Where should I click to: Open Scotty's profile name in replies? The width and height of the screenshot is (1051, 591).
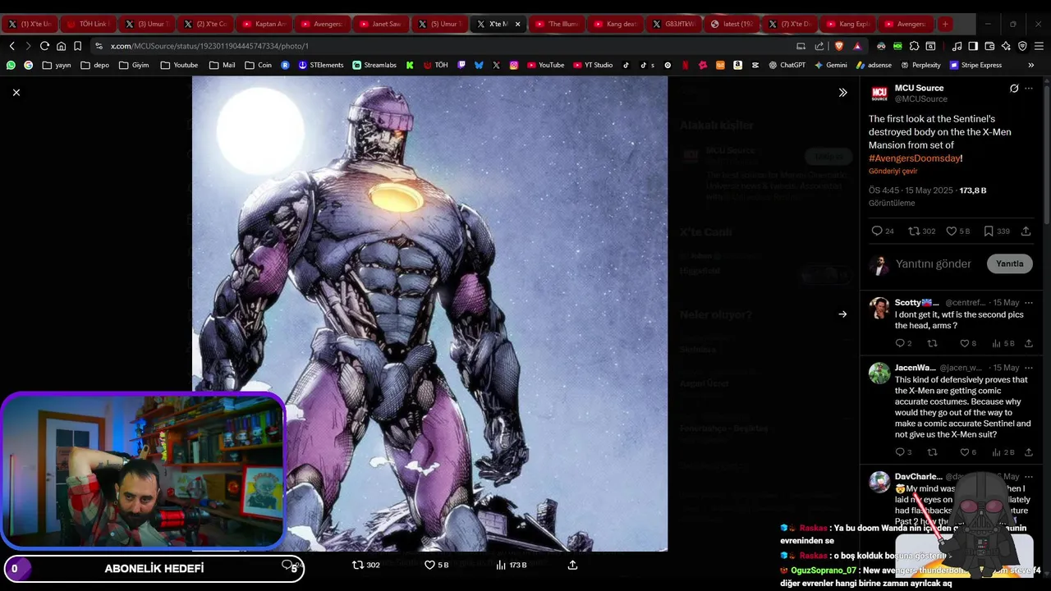pos(916,303)
